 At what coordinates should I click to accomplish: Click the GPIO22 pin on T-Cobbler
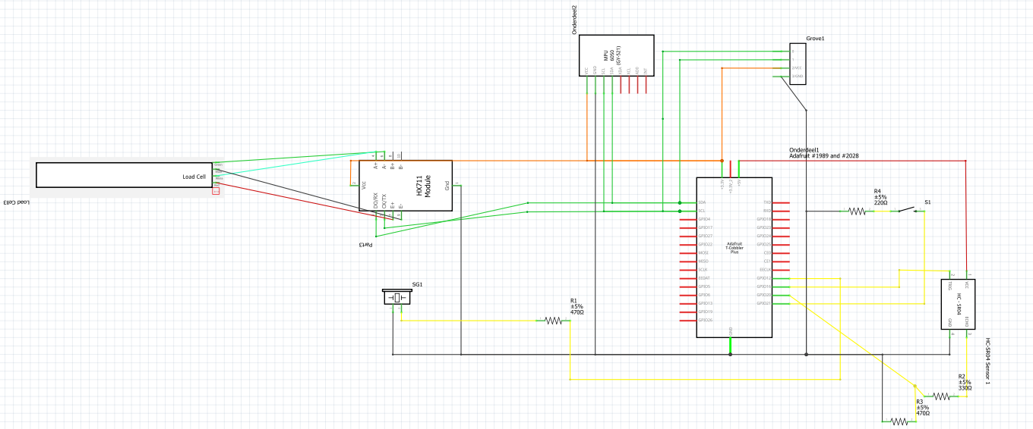688,244
